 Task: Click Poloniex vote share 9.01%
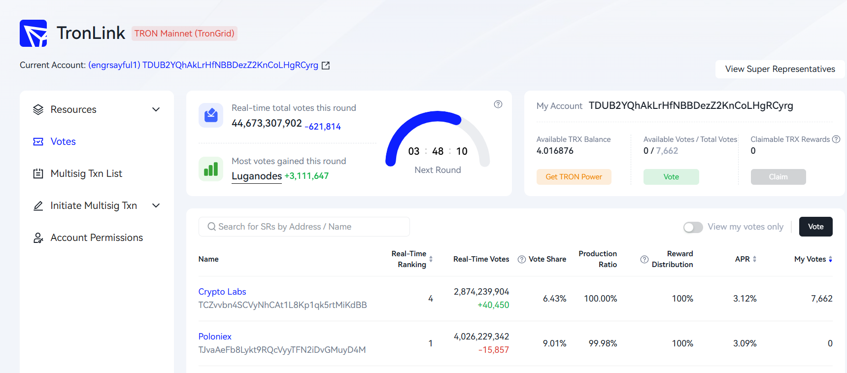point(555,343)
